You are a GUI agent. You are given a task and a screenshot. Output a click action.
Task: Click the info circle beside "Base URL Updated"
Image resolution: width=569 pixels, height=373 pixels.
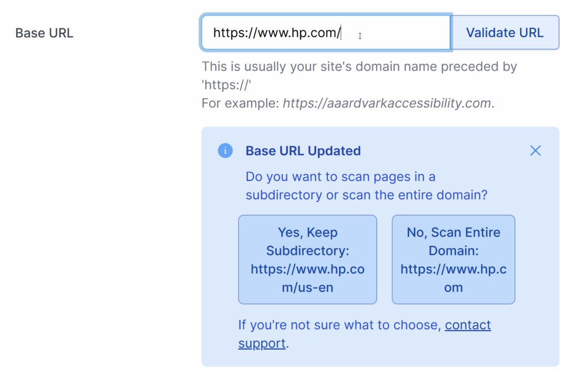[226, 150]
